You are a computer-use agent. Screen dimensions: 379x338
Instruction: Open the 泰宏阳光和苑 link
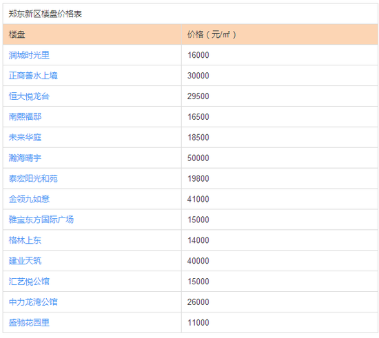(33, 179)
